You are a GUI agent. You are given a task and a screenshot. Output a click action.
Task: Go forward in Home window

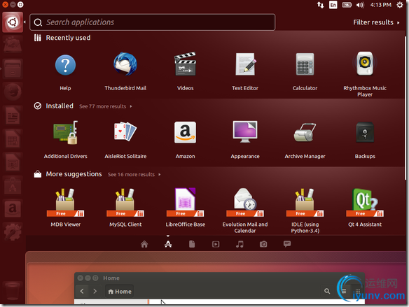(x=95, y=291)
